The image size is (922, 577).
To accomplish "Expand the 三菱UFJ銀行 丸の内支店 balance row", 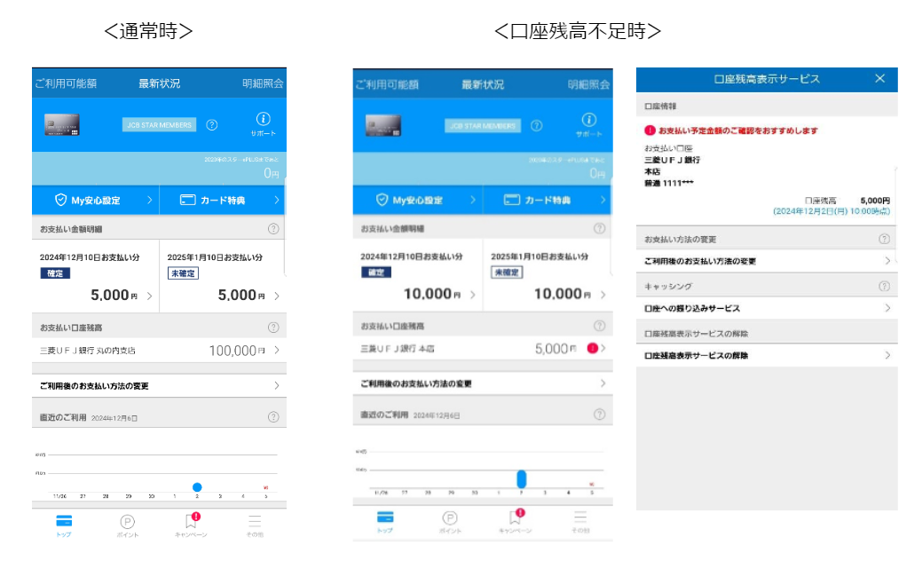I will tap(277, 350).
